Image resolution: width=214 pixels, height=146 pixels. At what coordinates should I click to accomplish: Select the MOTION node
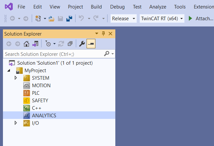pos(41,86)
